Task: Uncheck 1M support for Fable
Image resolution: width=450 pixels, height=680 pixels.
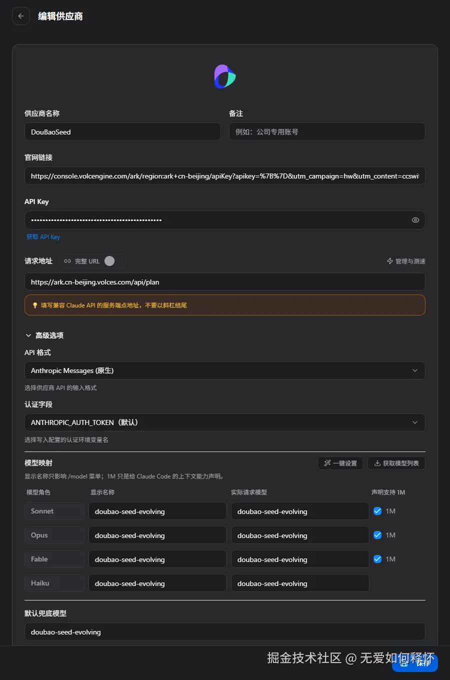Action: [377, 559]
